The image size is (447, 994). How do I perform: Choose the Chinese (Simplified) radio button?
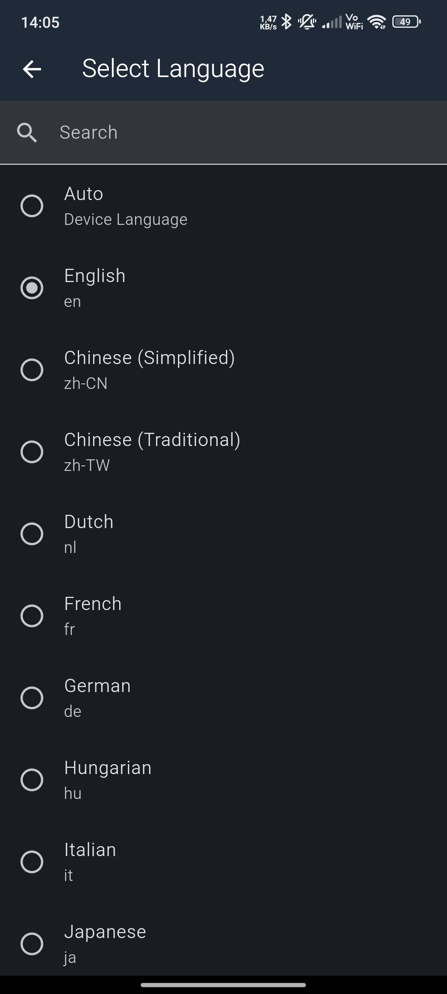(32, 370)
